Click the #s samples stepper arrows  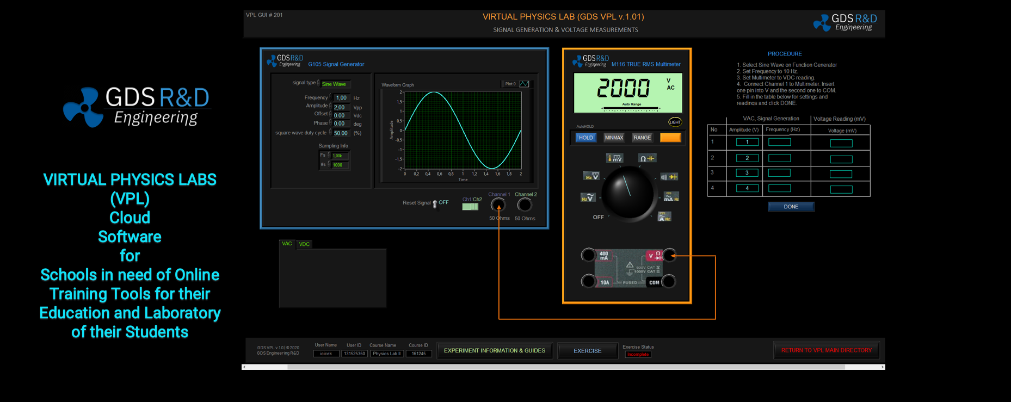pyautogui.click(x=329, y=164)
